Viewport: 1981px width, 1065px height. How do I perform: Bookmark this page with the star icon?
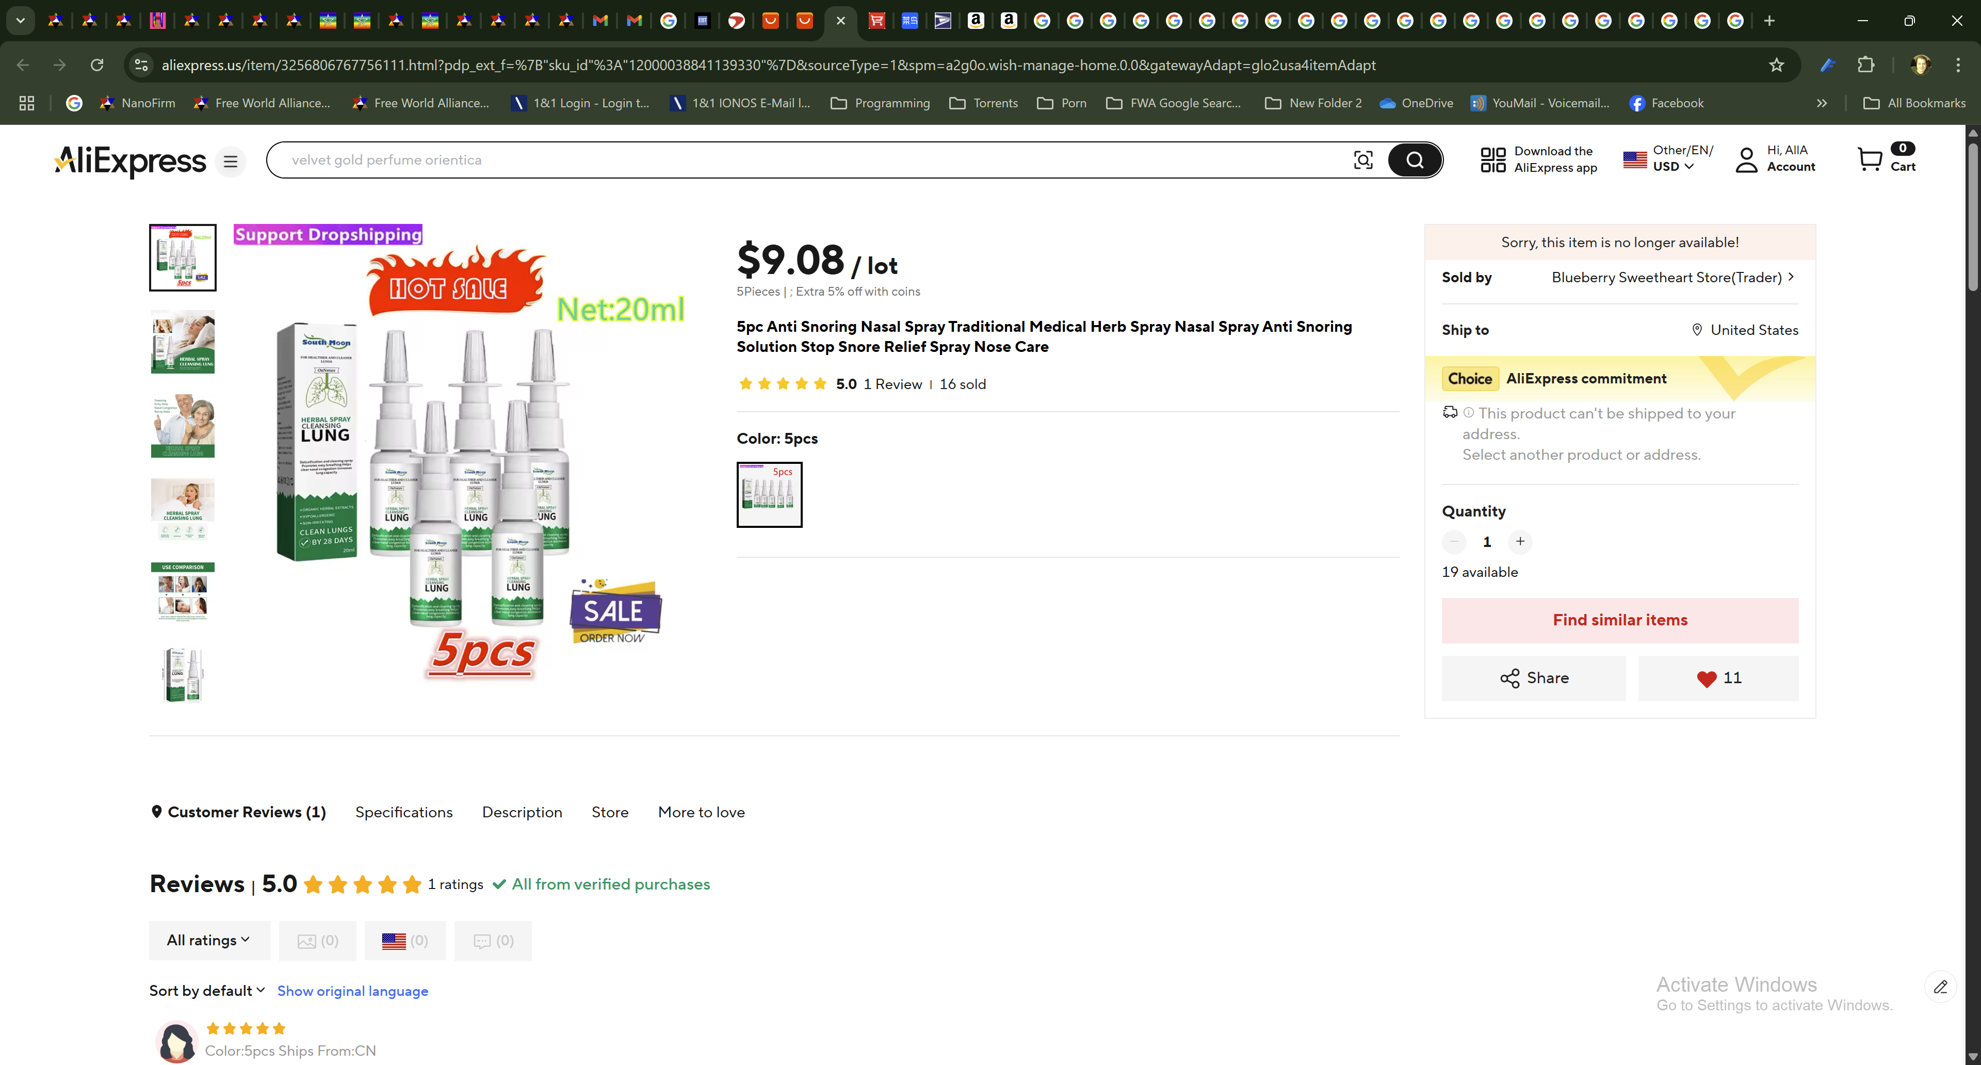click(1776, 66)
